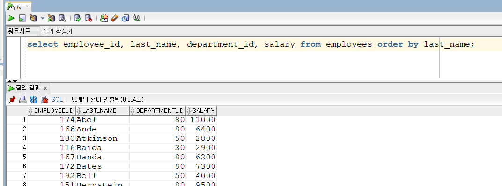Select the cell with last name Atkinson
502x186 pixels.
click(103, 138)
